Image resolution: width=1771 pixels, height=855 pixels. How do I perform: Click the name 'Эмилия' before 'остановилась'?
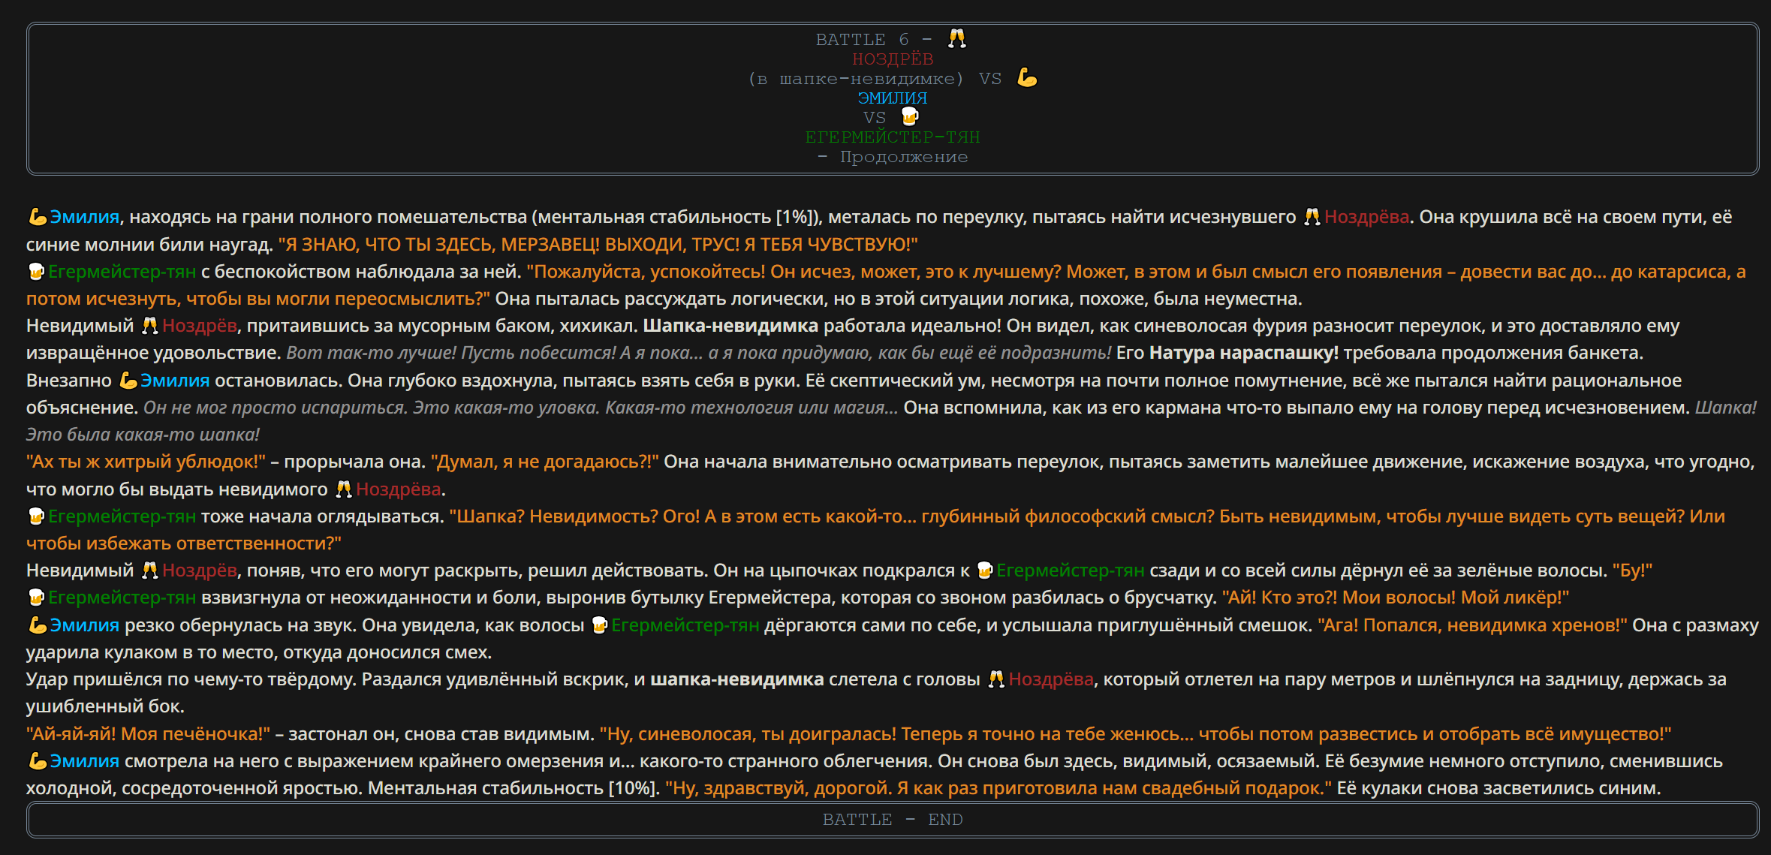175,381
